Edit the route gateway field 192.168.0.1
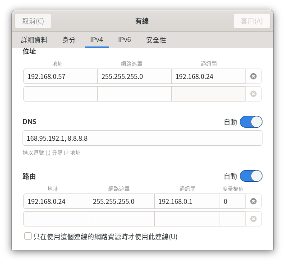 click(x=187, y=201)
